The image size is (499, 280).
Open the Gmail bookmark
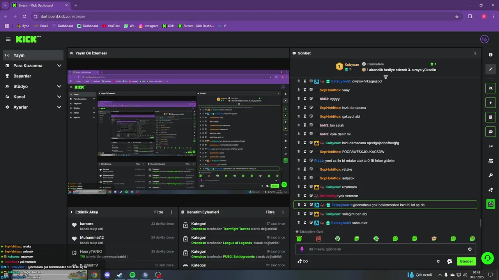click(41, 26)
